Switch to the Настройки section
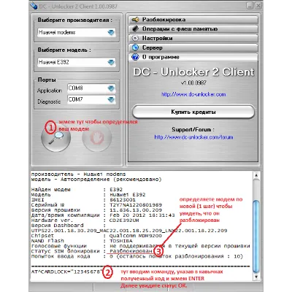This screenshot has width=292, height=292. point(193,39)
